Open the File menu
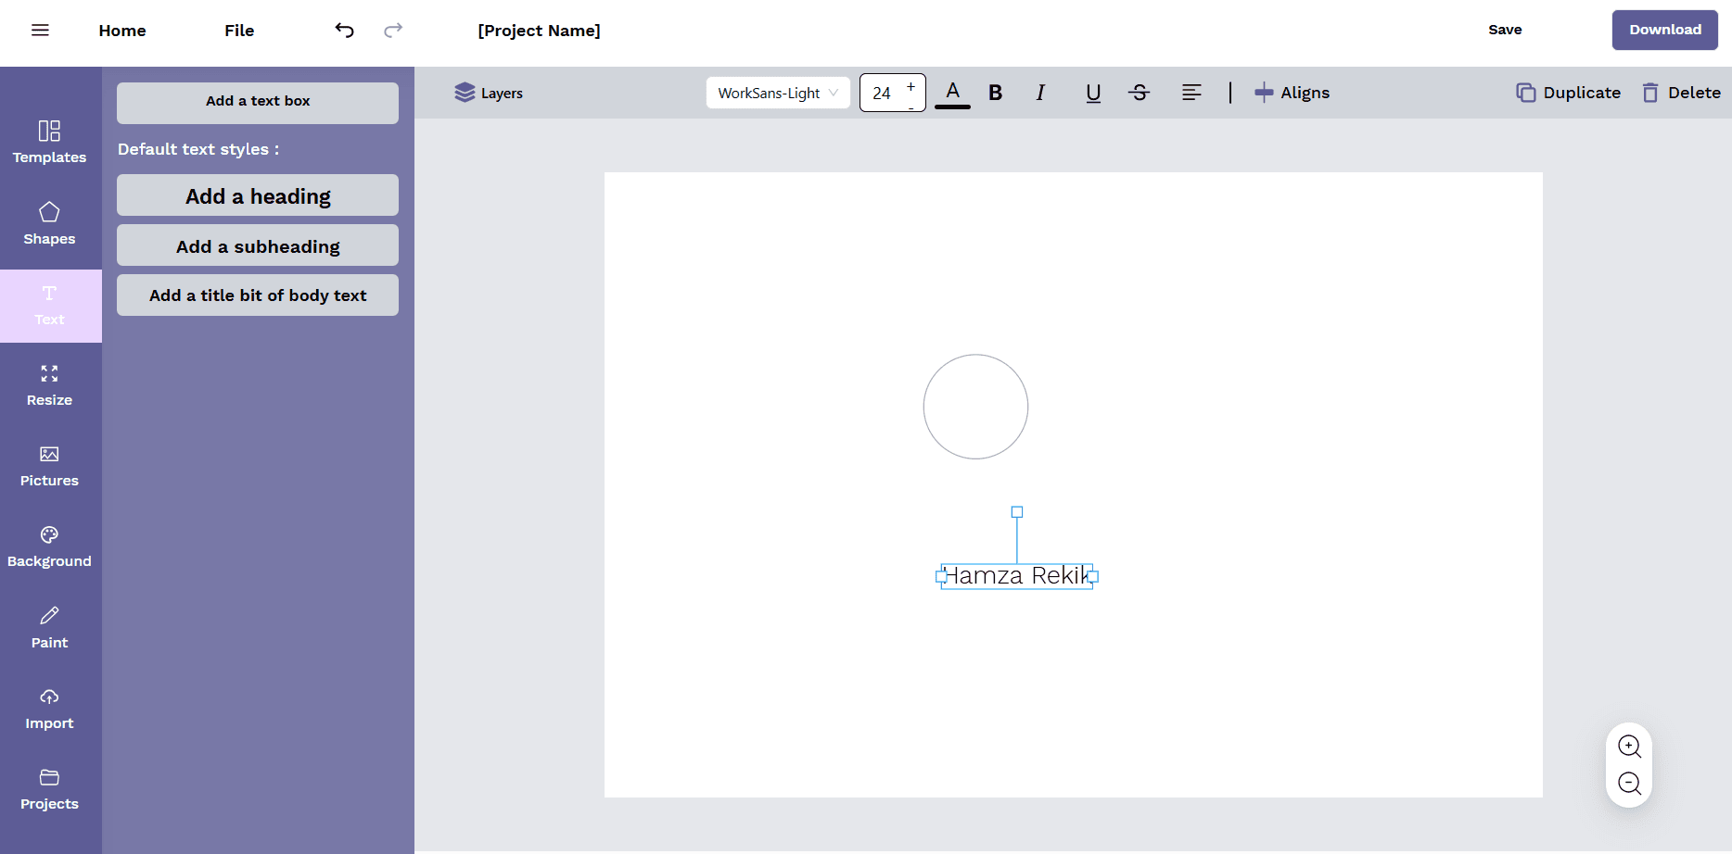 (x=239, y=31)
